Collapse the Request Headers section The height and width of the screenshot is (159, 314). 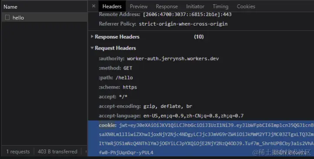pyautogui.click(x=92, y=48)
